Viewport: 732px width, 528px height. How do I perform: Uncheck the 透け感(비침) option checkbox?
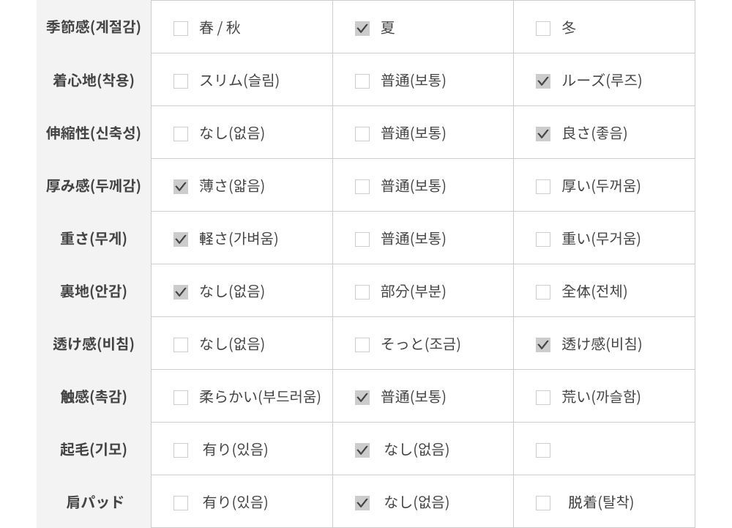coord(543,345)
